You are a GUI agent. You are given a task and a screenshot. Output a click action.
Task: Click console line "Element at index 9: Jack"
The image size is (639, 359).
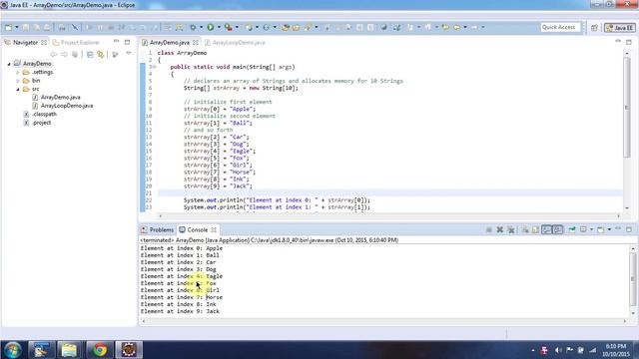(180, 311)
